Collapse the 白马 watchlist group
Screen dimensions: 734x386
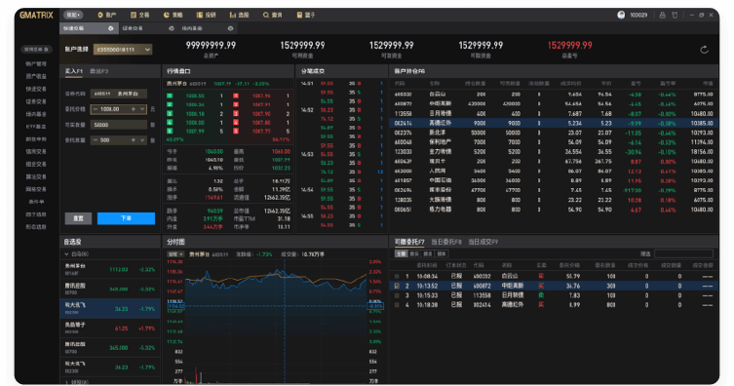coord(67,254)
